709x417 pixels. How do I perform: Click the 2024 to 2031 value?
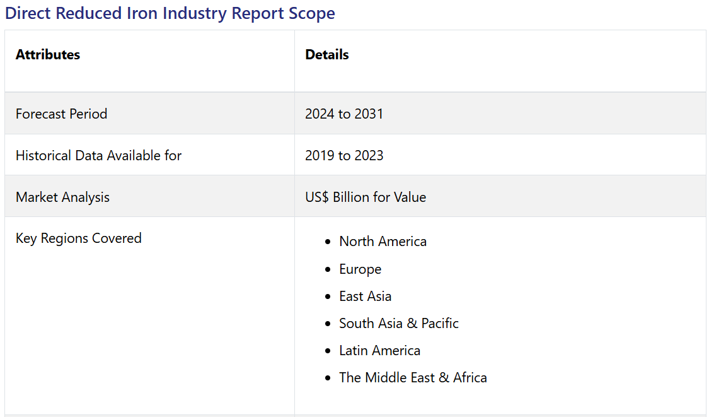click(344, 114)
